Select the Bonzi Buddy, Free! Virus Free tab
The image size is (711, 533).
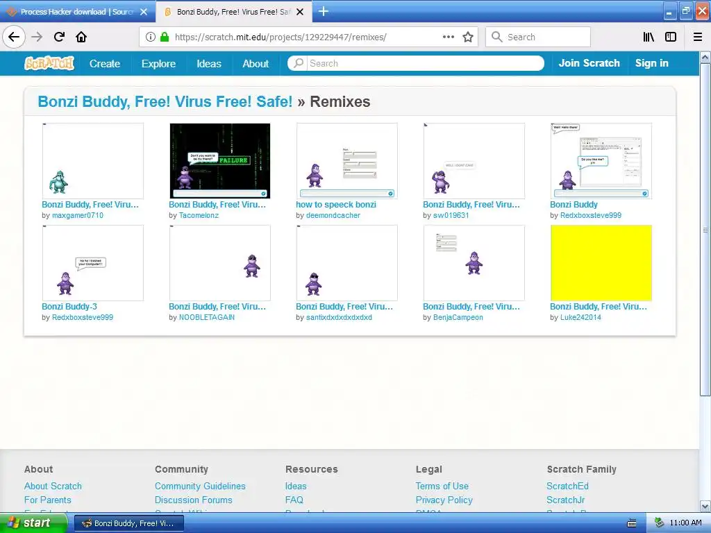coord(233,12)
